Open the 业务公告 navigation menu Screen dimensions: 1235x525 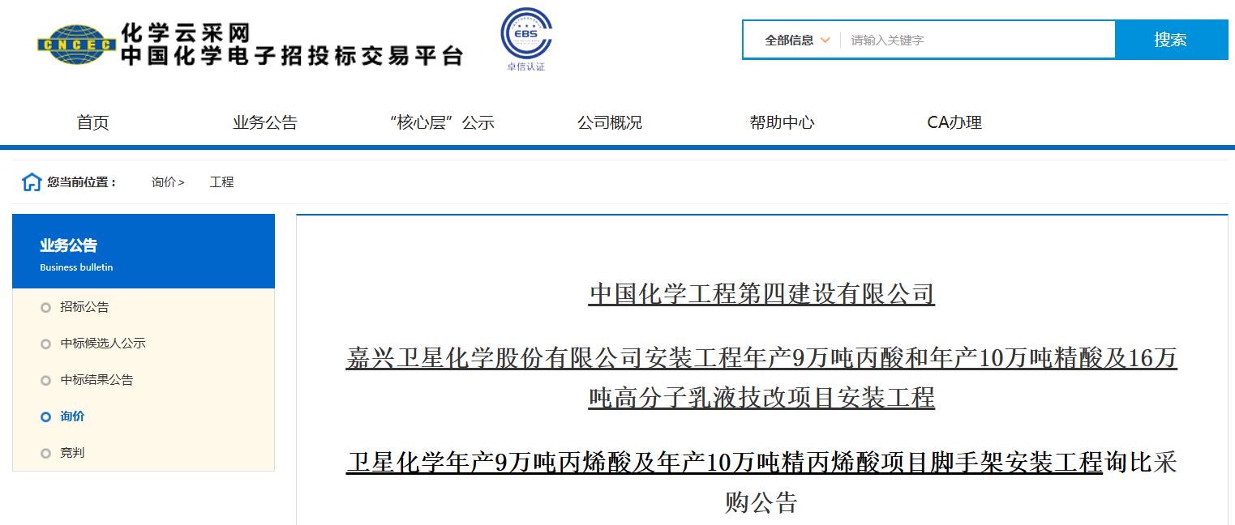tap(265, 122)
